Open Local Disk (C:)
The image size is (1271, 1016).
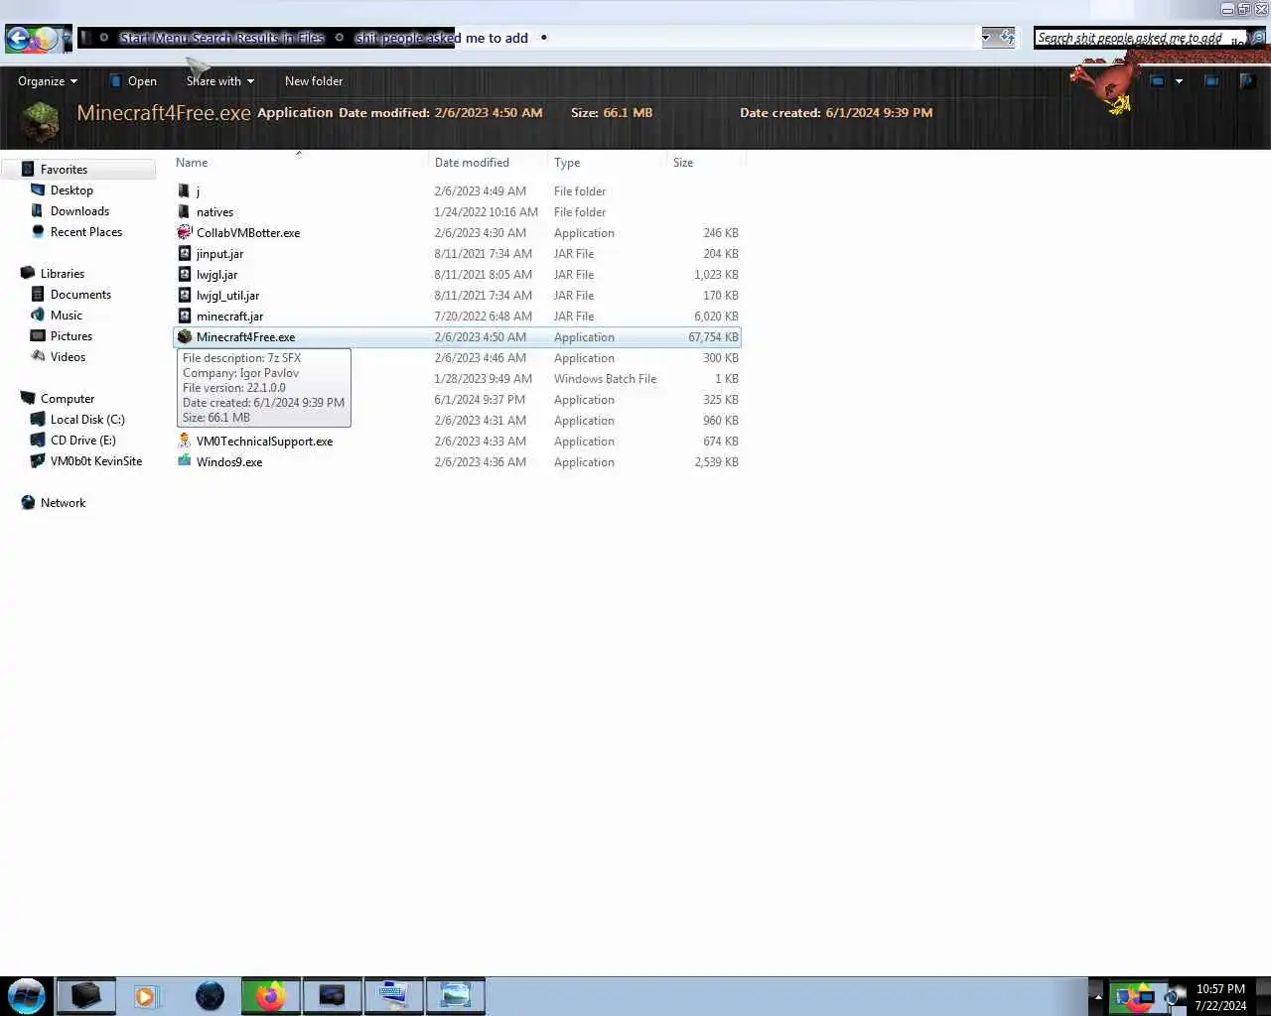[87, 420]
